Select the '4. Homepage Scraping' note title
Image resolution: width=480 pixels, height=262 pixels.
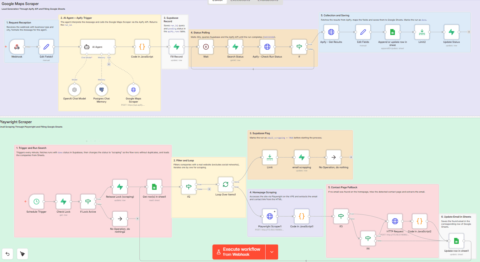pyautogui.click(x=263, y=192)
